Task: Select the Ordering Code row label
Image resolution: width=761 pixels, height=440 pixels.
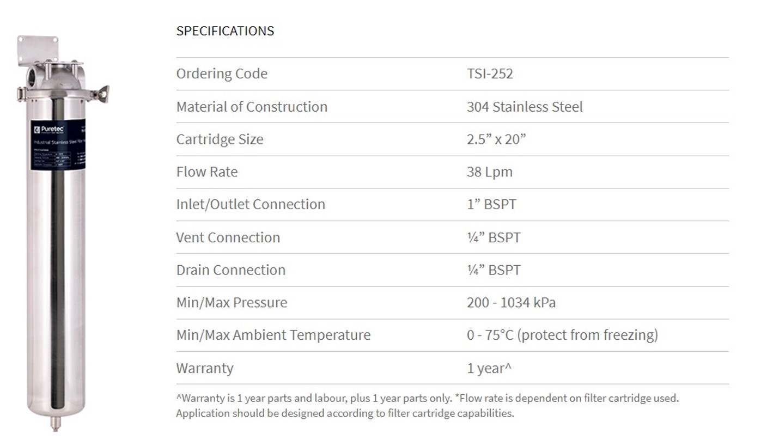Action: pyautogui.click(x=222, y=74)
